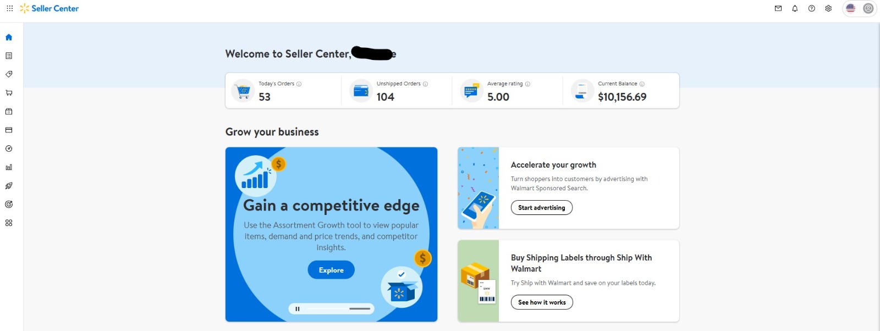Image resolution: width=880 pixels, height=331 pixels.
Task: Select the payments card icon in sidebar
Action: pyautogui.click(x=8, y=130)
